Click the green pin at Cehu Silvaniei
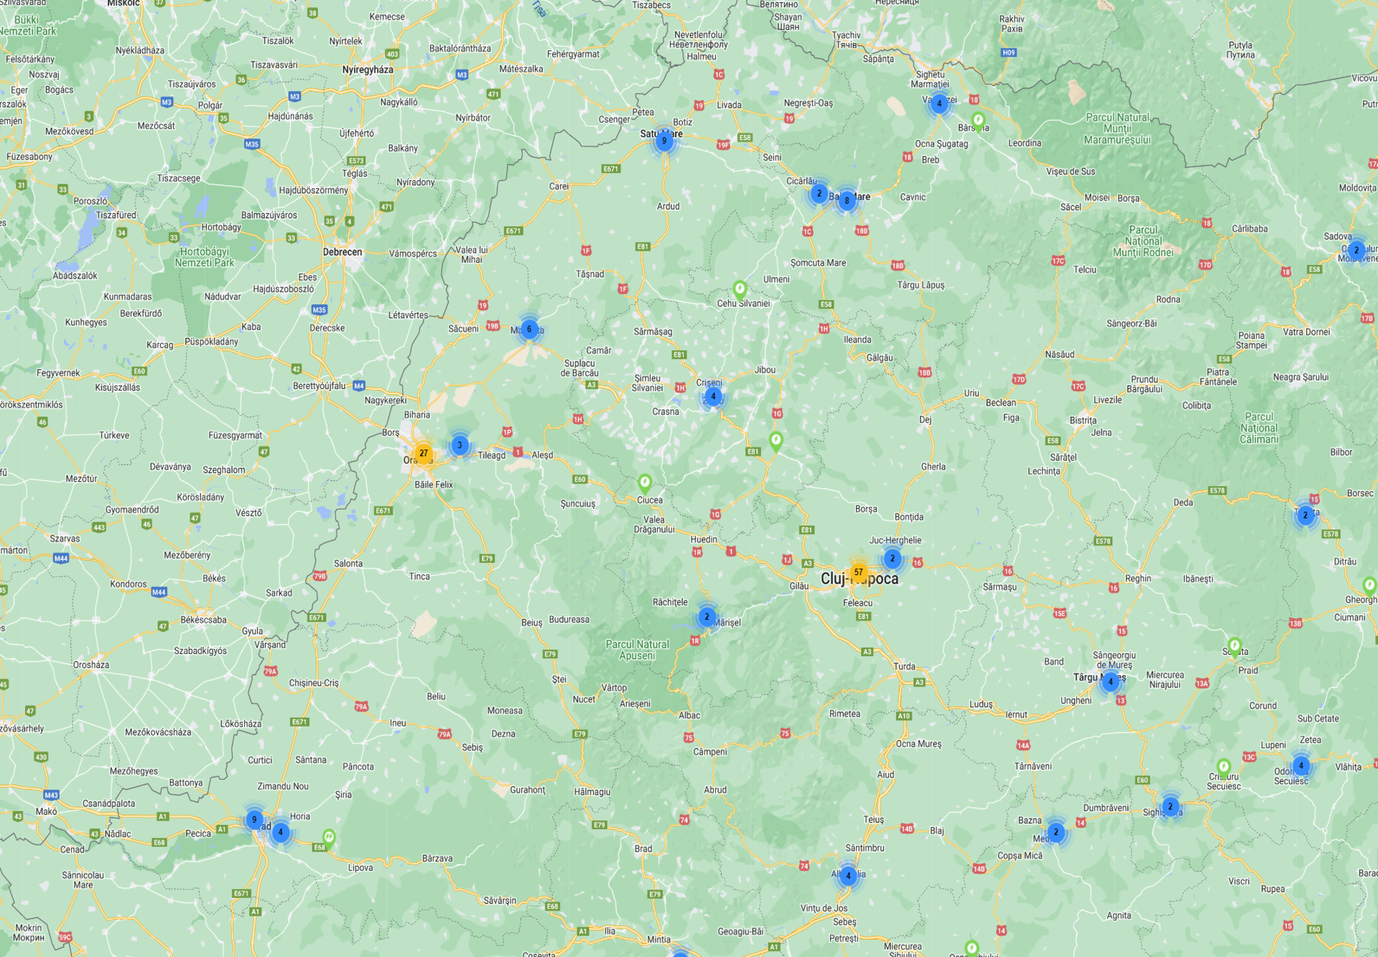The width and height of the screenshot is (1378, 957). pyautogui.click(x=740, y=289)
